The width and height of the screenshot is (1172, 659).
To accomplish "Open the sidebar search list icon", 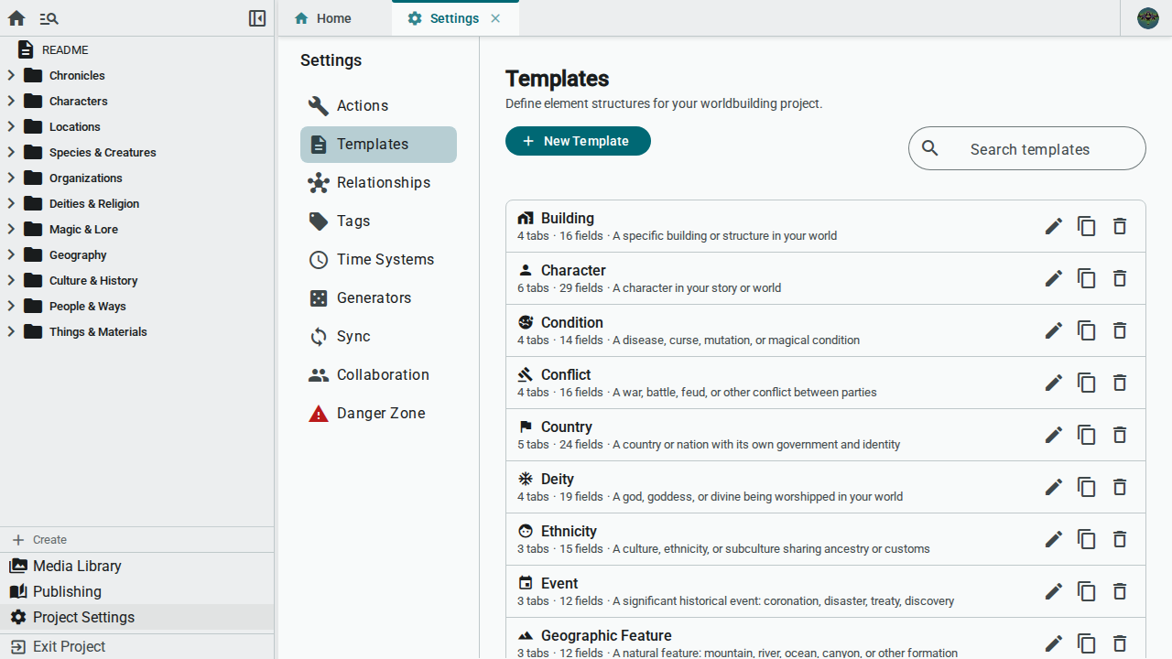I will (x=49, y=18).
